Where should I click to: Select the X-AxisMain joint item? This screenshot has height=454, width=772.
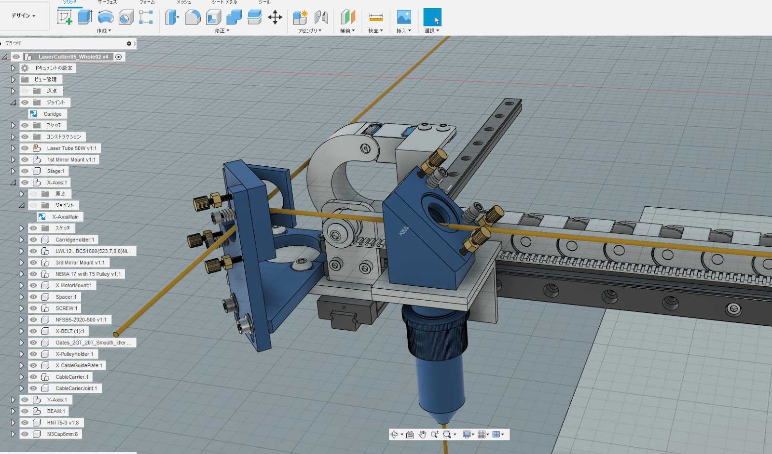[65, 217]
